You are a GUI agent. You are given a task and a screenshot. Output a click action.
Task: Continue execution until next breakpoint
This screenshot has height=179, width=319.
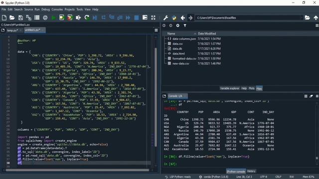[x=128, y=18]
